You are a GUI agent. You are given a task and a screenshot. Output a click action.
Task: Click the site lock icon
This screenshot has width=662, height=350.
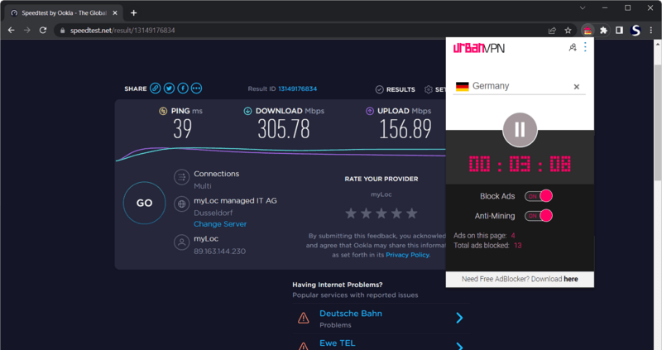[x=63, y=31]
